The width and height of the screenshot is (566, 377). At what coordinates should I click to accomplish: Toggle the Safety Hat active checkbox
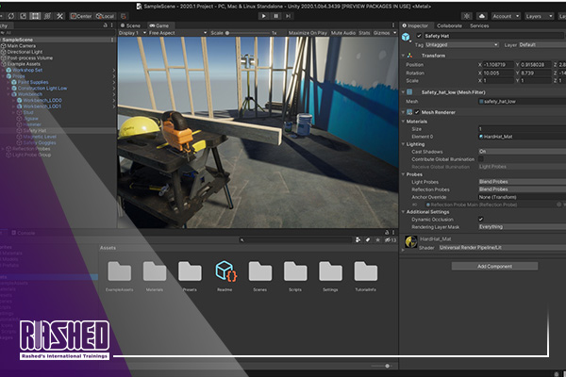[x=419, y=36]
